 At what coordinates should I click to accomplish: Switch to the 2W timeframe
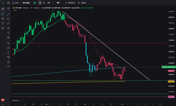click(x=48, y=3)
